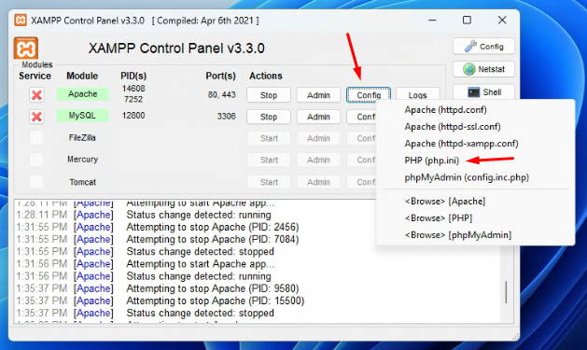Screen dimensions: 587x350
Task: Click the FileZilla module label
Action: click(x=82, y=138)
